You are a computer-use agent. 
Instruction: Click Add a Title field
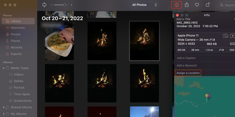point(183,19)
